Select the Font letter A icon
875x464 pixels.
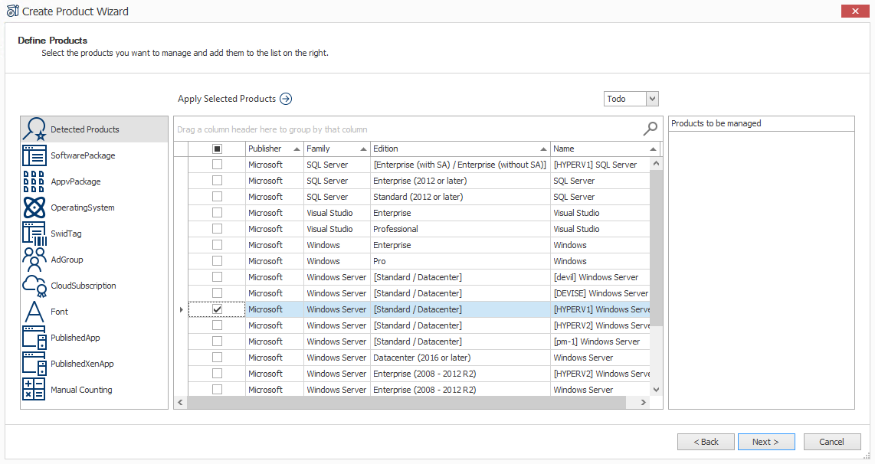[34, 311]
